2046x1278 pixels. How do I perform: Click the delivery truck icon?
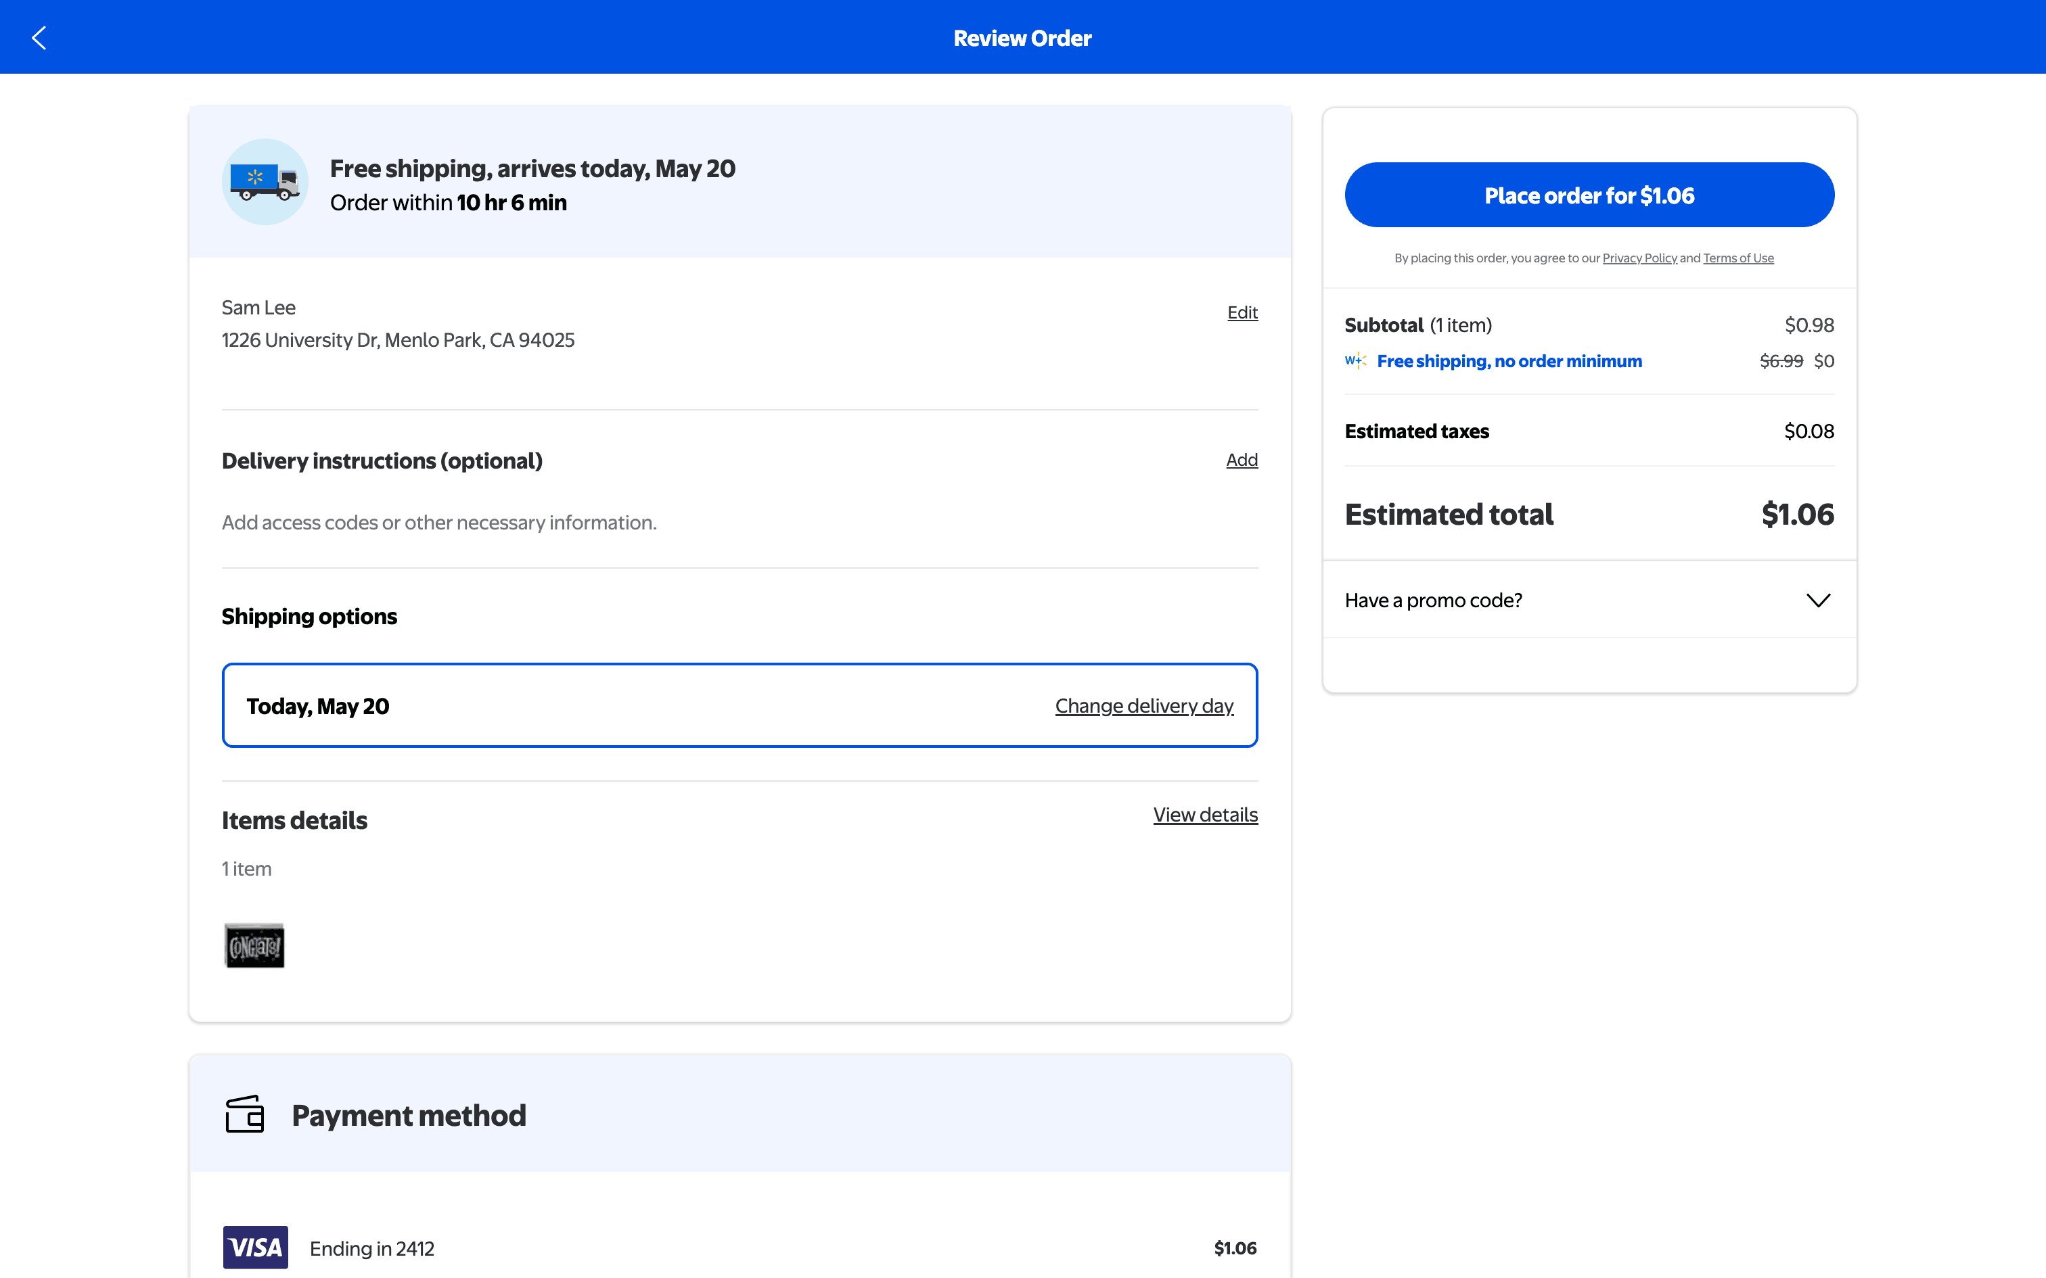[265, 182]
